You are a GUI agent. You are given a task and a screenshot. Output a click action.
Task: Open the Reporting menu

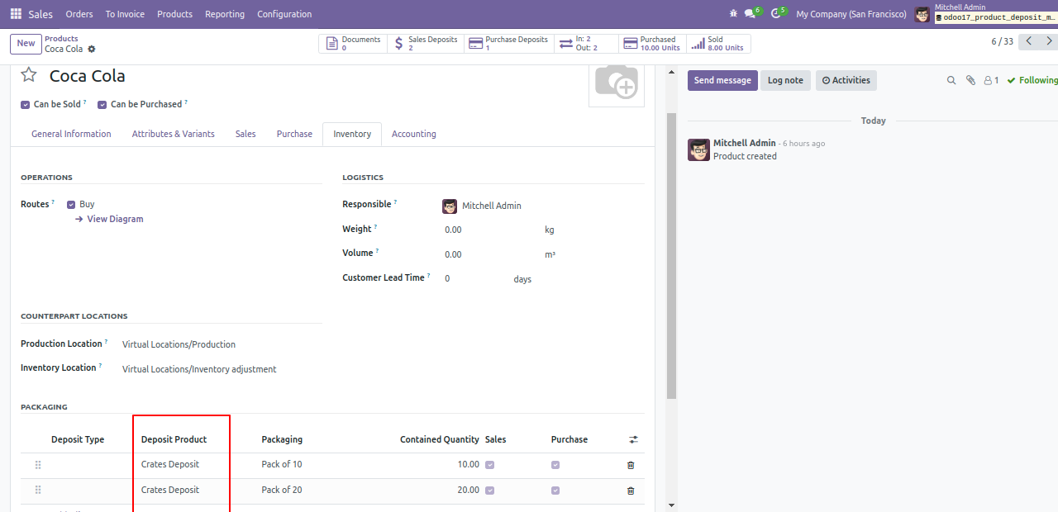tap(225, 14)
